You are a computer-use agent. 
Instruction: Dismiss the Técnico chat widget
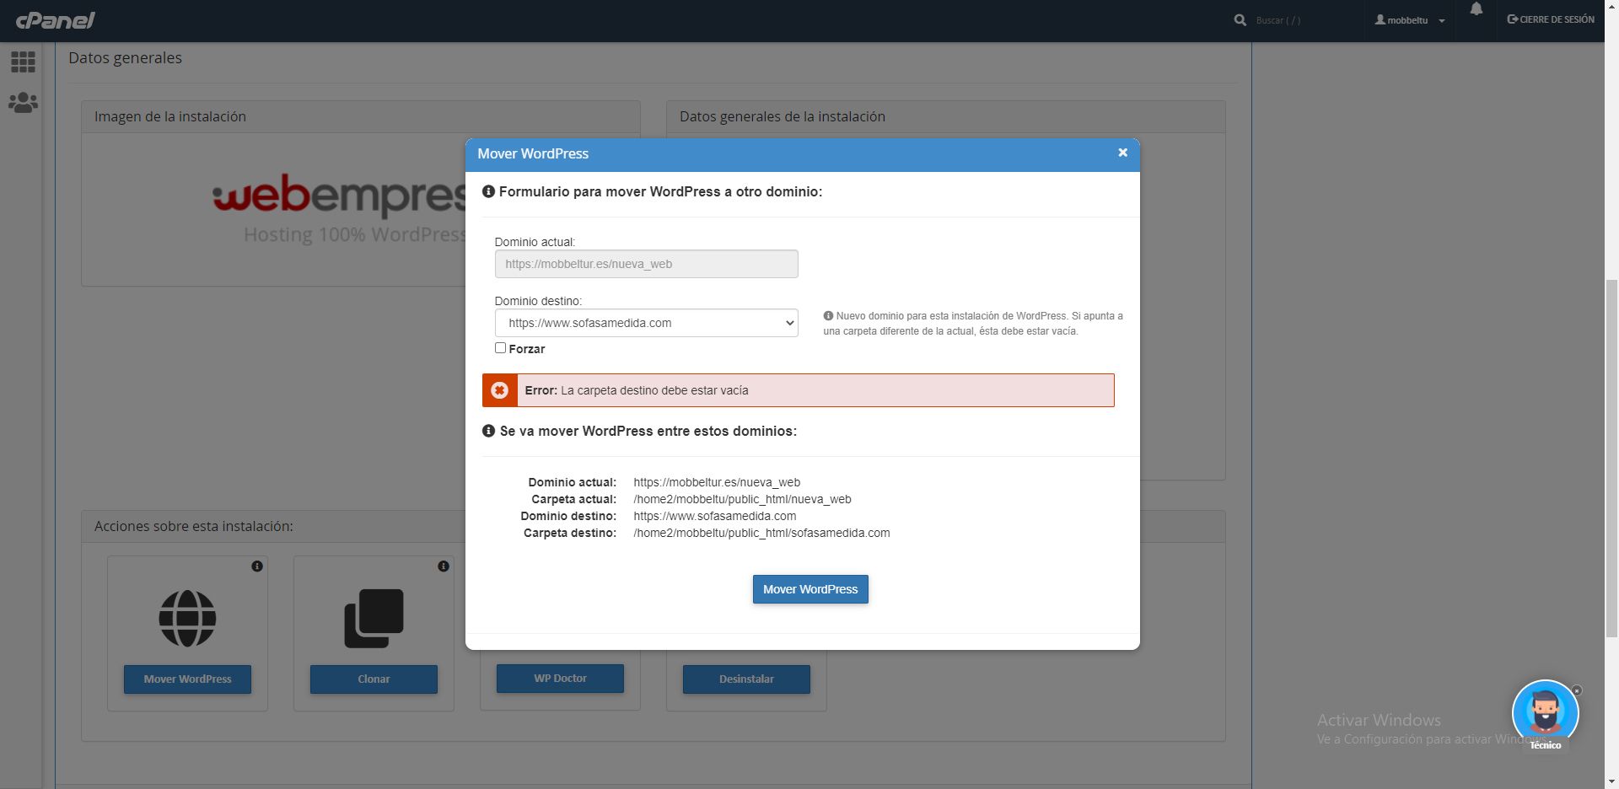1577,690
